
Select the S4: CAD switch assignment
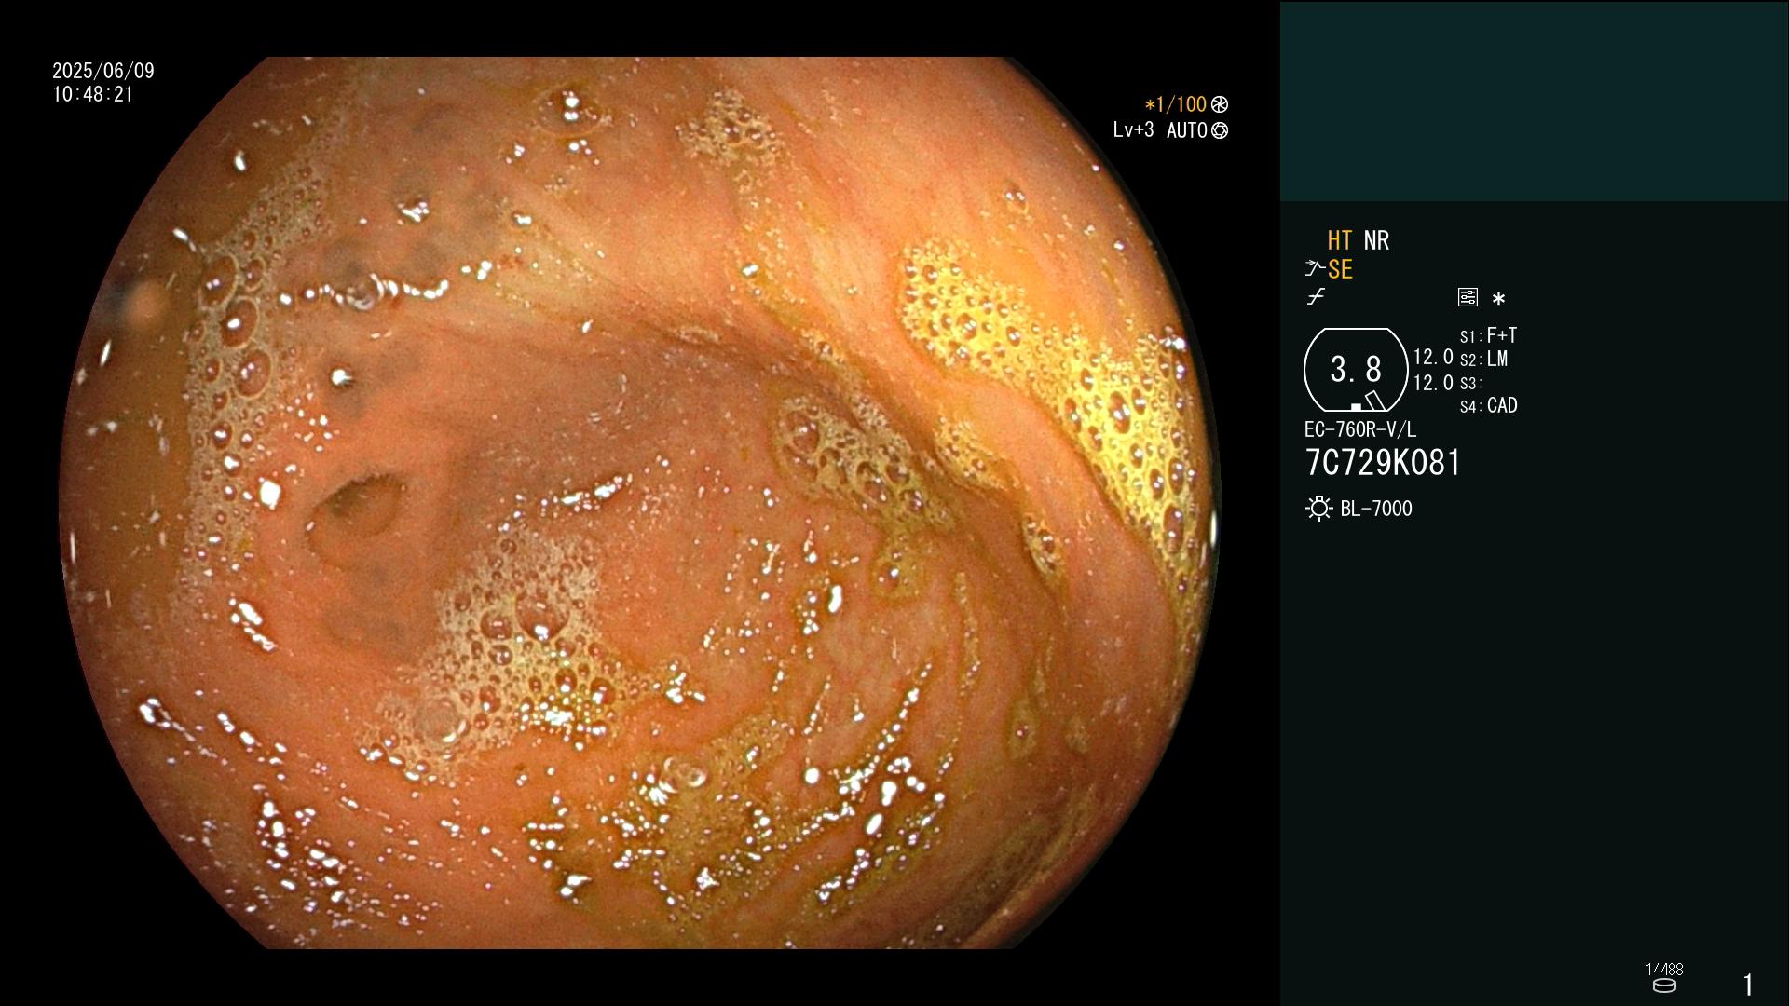(x=1488, y=405)
